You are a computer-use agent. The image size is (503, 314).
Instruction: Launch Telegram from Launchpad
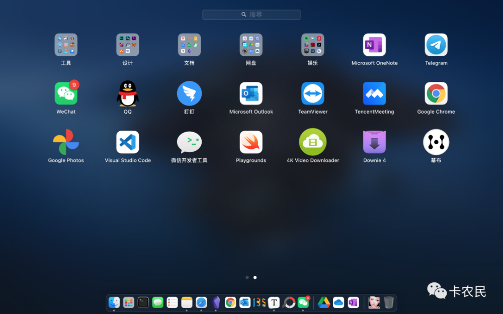436,45
